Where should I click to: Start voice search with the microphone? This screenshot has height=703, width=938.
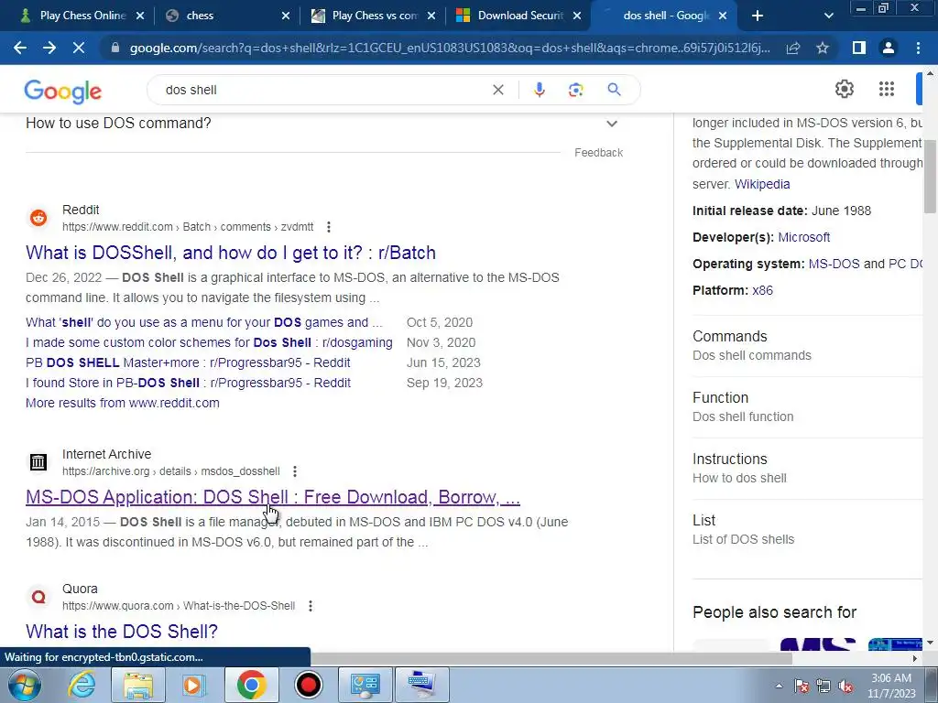pos(539,90)
